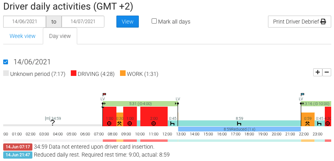Select the Day view tab
The width and height of the screenshot is (334, 161).
(x=60, y=36)
